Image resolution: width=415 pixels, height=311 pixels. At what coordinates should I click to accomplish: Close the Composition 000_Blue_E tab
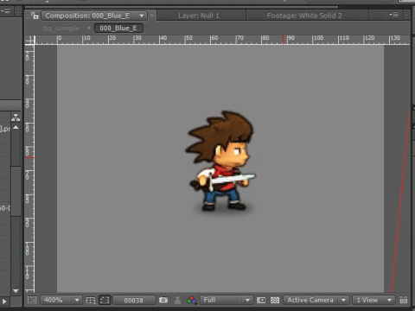[152, 16]
